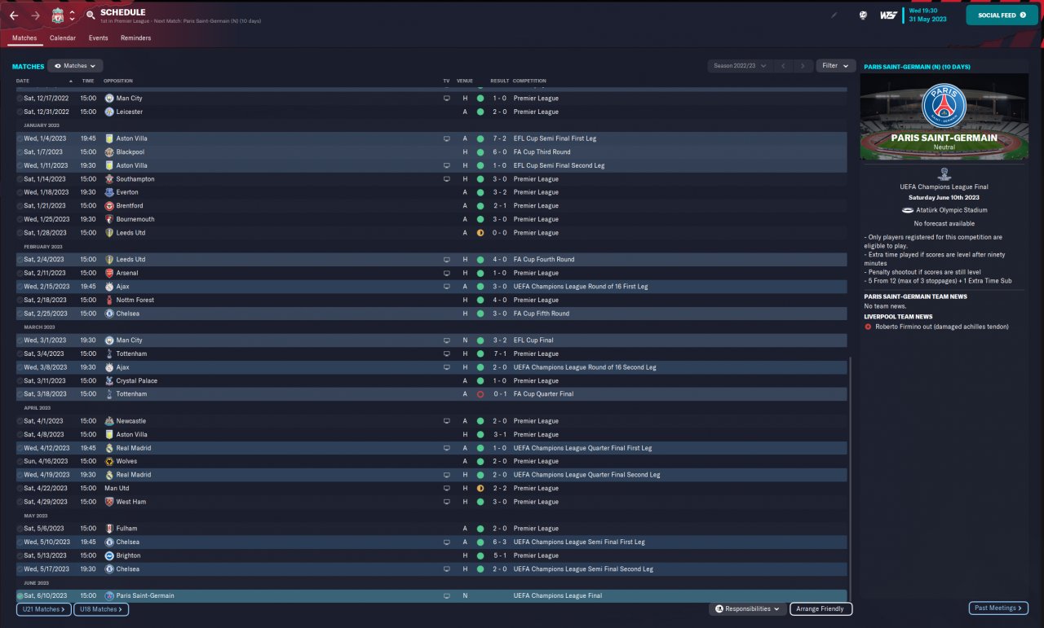This screenshot has width=1044, height=628.
Task: Open the Liverpool club badge menu
Action: [57, 15]
